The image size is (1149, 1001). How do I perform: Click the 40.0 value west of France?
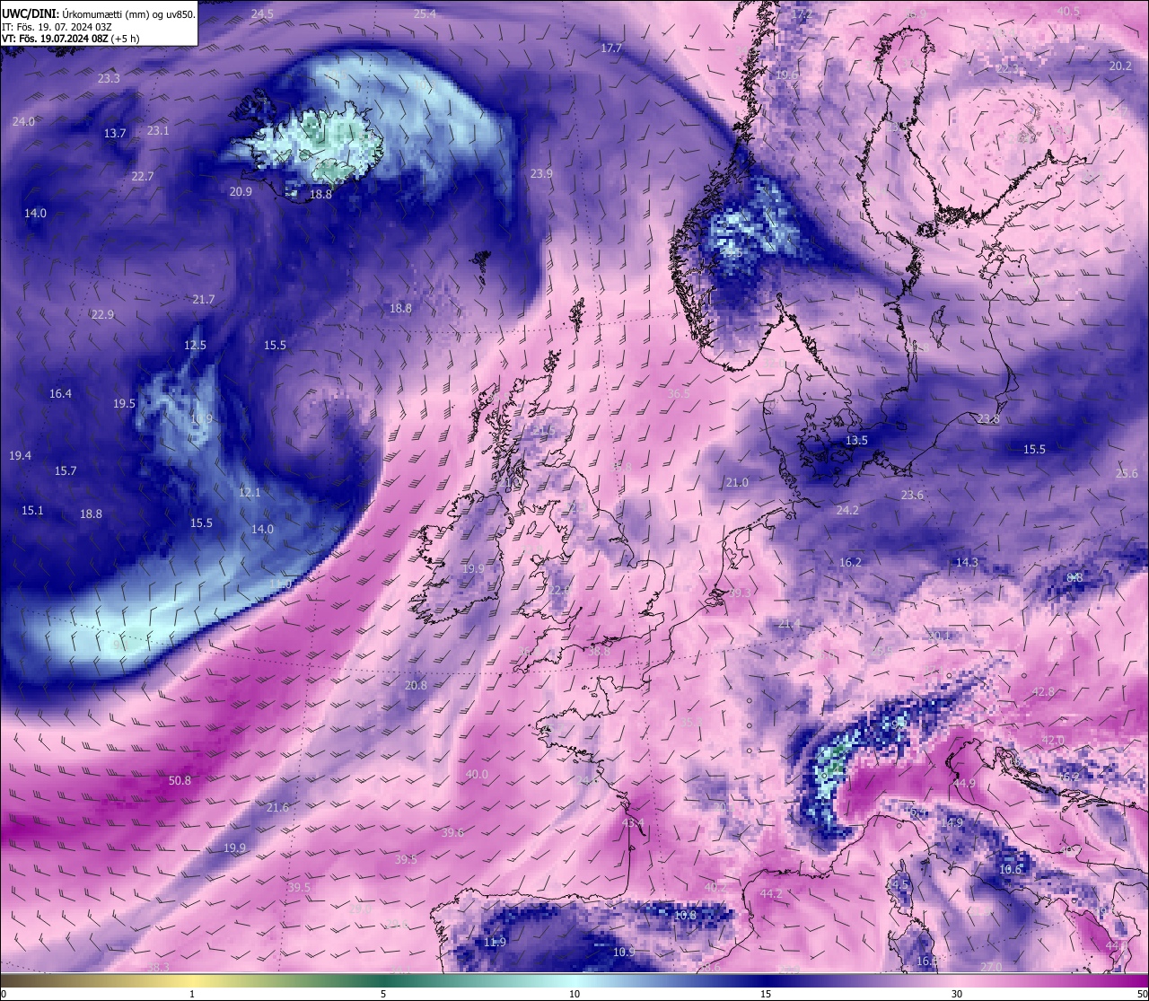[477, 774]
